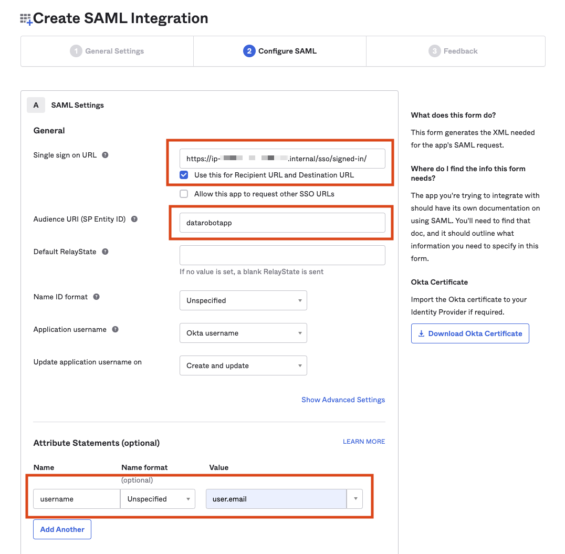
Task: Click the Default RelayState input field
Action: (x=282, y=255)
